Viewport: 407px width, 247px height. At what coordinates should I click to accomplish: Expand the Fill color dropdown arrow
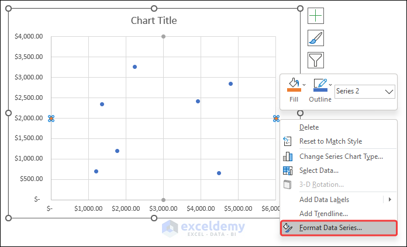click(x=304, y=85)
